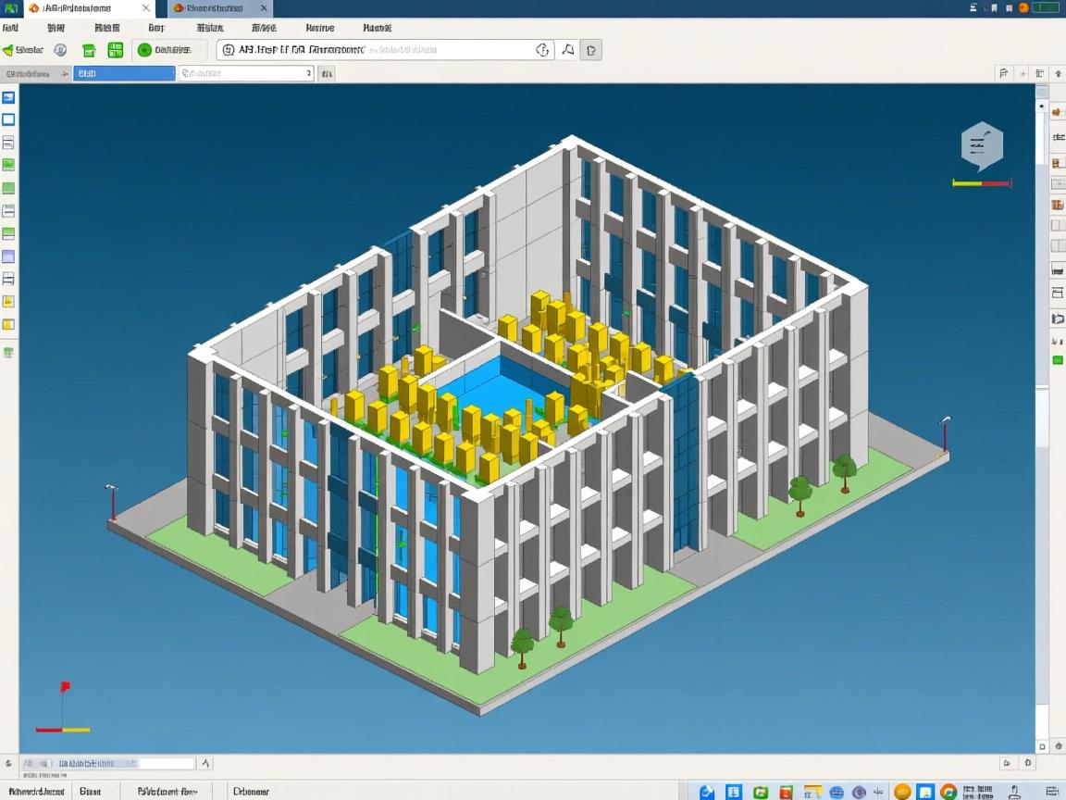The image size is (1066, 800).
Task: Click the red and yellow scale bar
Action: pos(982,183)
